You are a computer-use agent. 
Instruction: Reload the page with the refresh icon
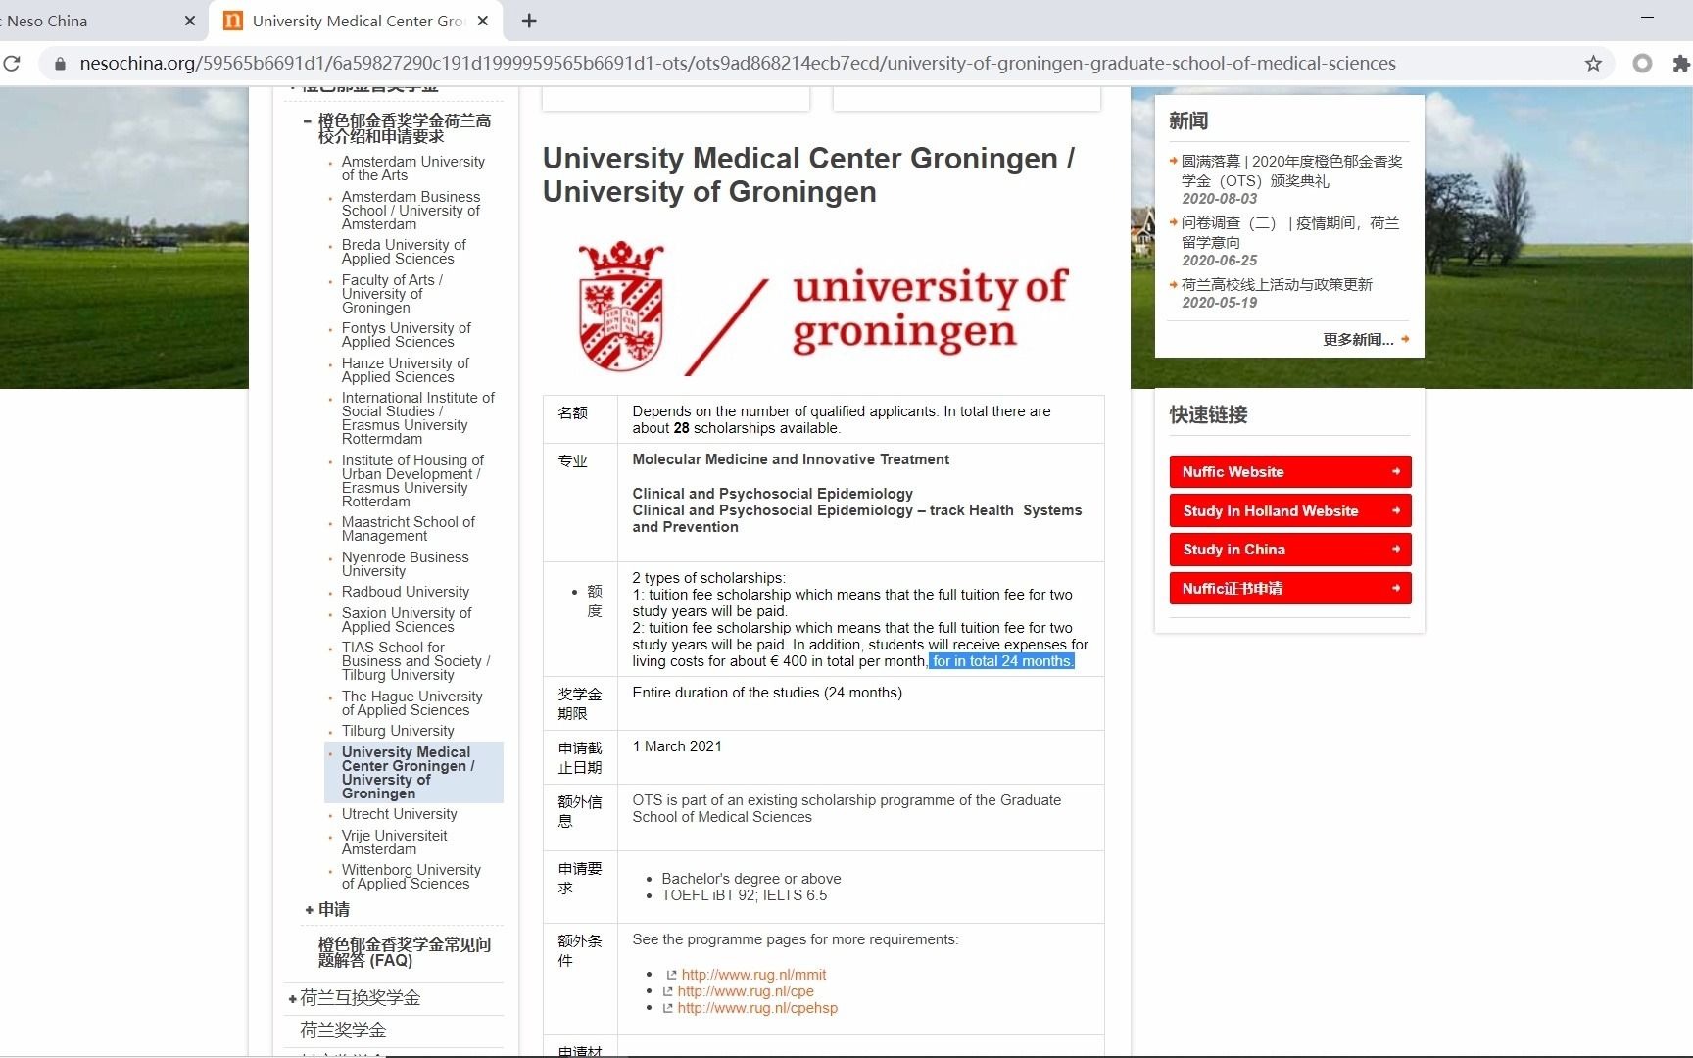pos(12,64)
